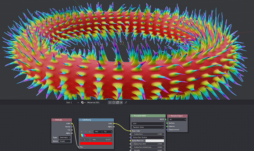Click the Subsurface 0.000 slider
Viewport: 254px width, 151px height.
pos(148,134)
